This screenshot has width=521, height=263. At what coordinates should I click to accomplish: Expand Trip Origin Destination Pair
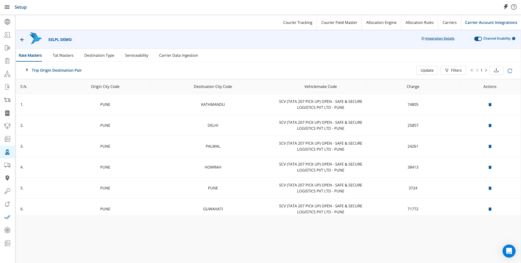point(27,70)
